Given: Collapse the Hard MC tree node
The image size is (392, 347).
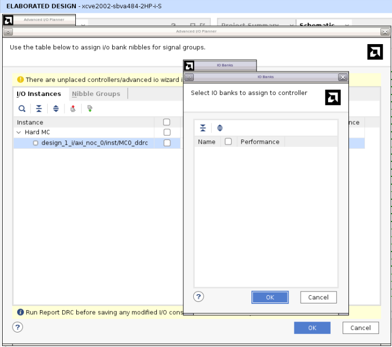Looking at the screenshot, I should coord(20,132).
